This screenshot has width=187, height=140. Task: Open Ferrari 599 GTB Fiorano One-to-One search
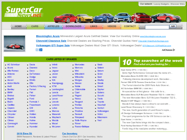coord(138,82)
